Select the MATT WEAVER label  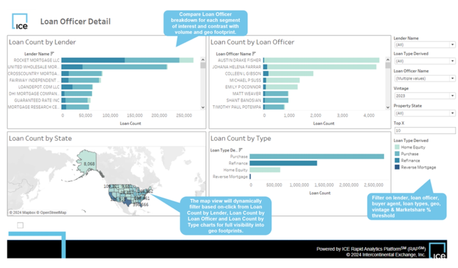click(247, 94)
